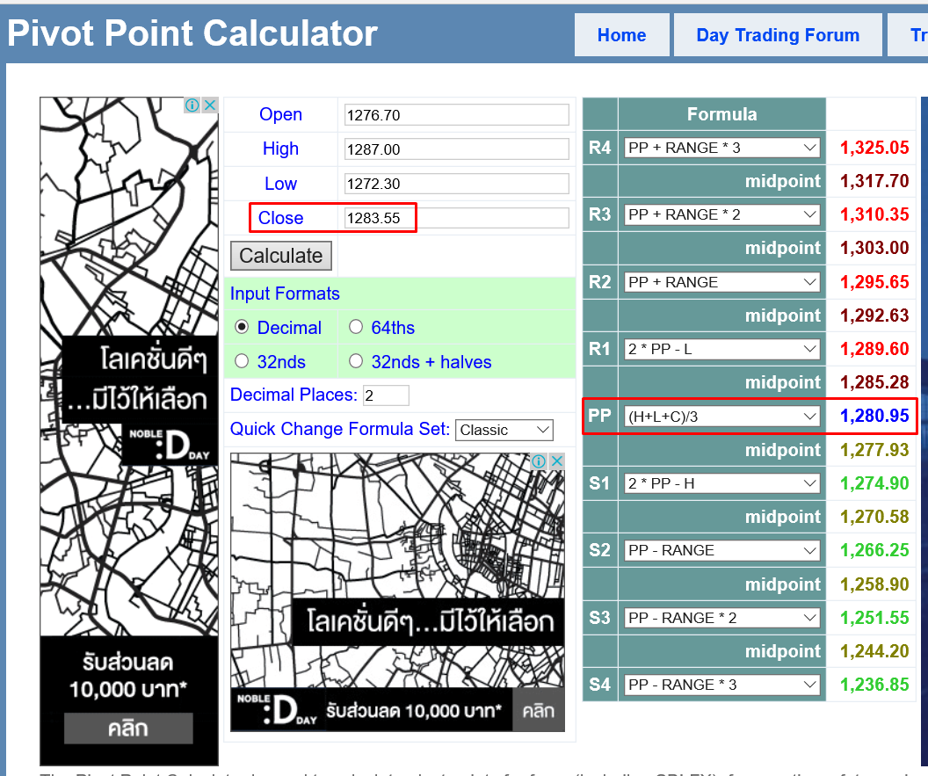Click the High price input field

click(456, 149)
